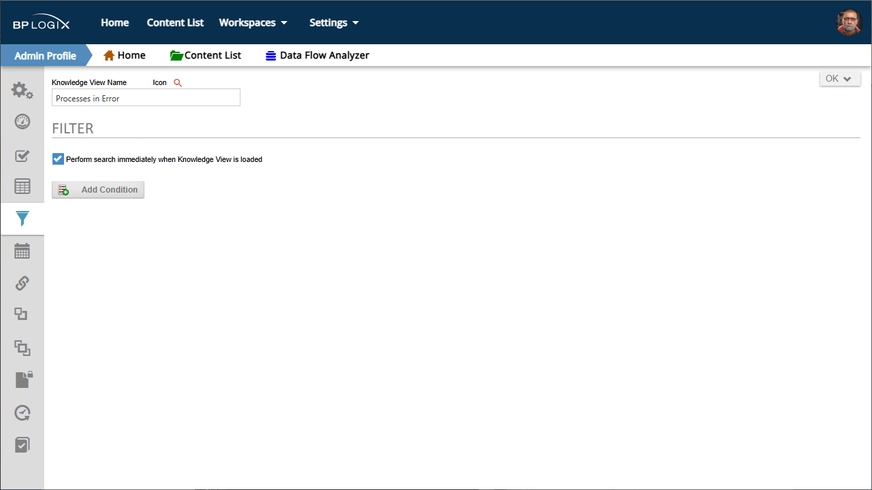Select the dashboard gauge sidebar icon
The height and width of the screenshot is (490, 872).
point(22,122)
